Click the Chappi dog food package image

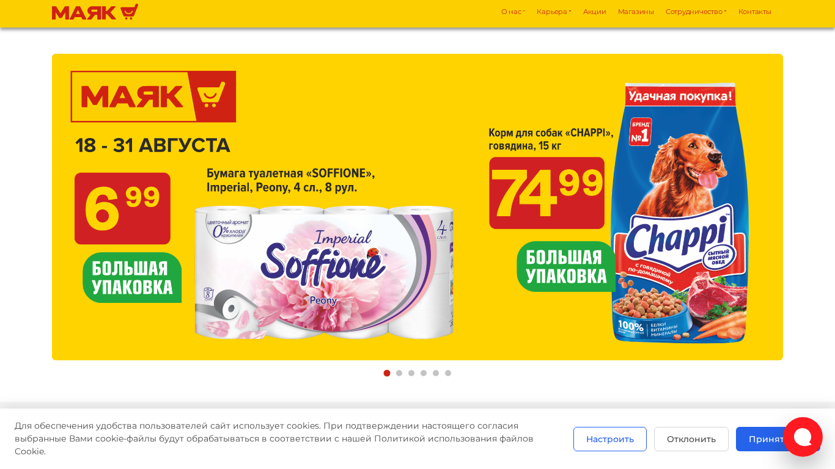point(680,213)
